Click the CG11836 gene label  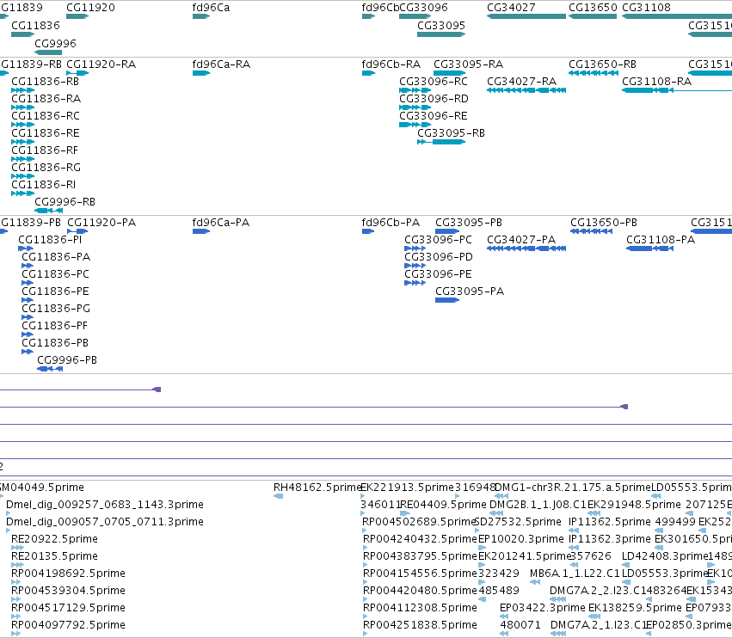click(35, 25)
